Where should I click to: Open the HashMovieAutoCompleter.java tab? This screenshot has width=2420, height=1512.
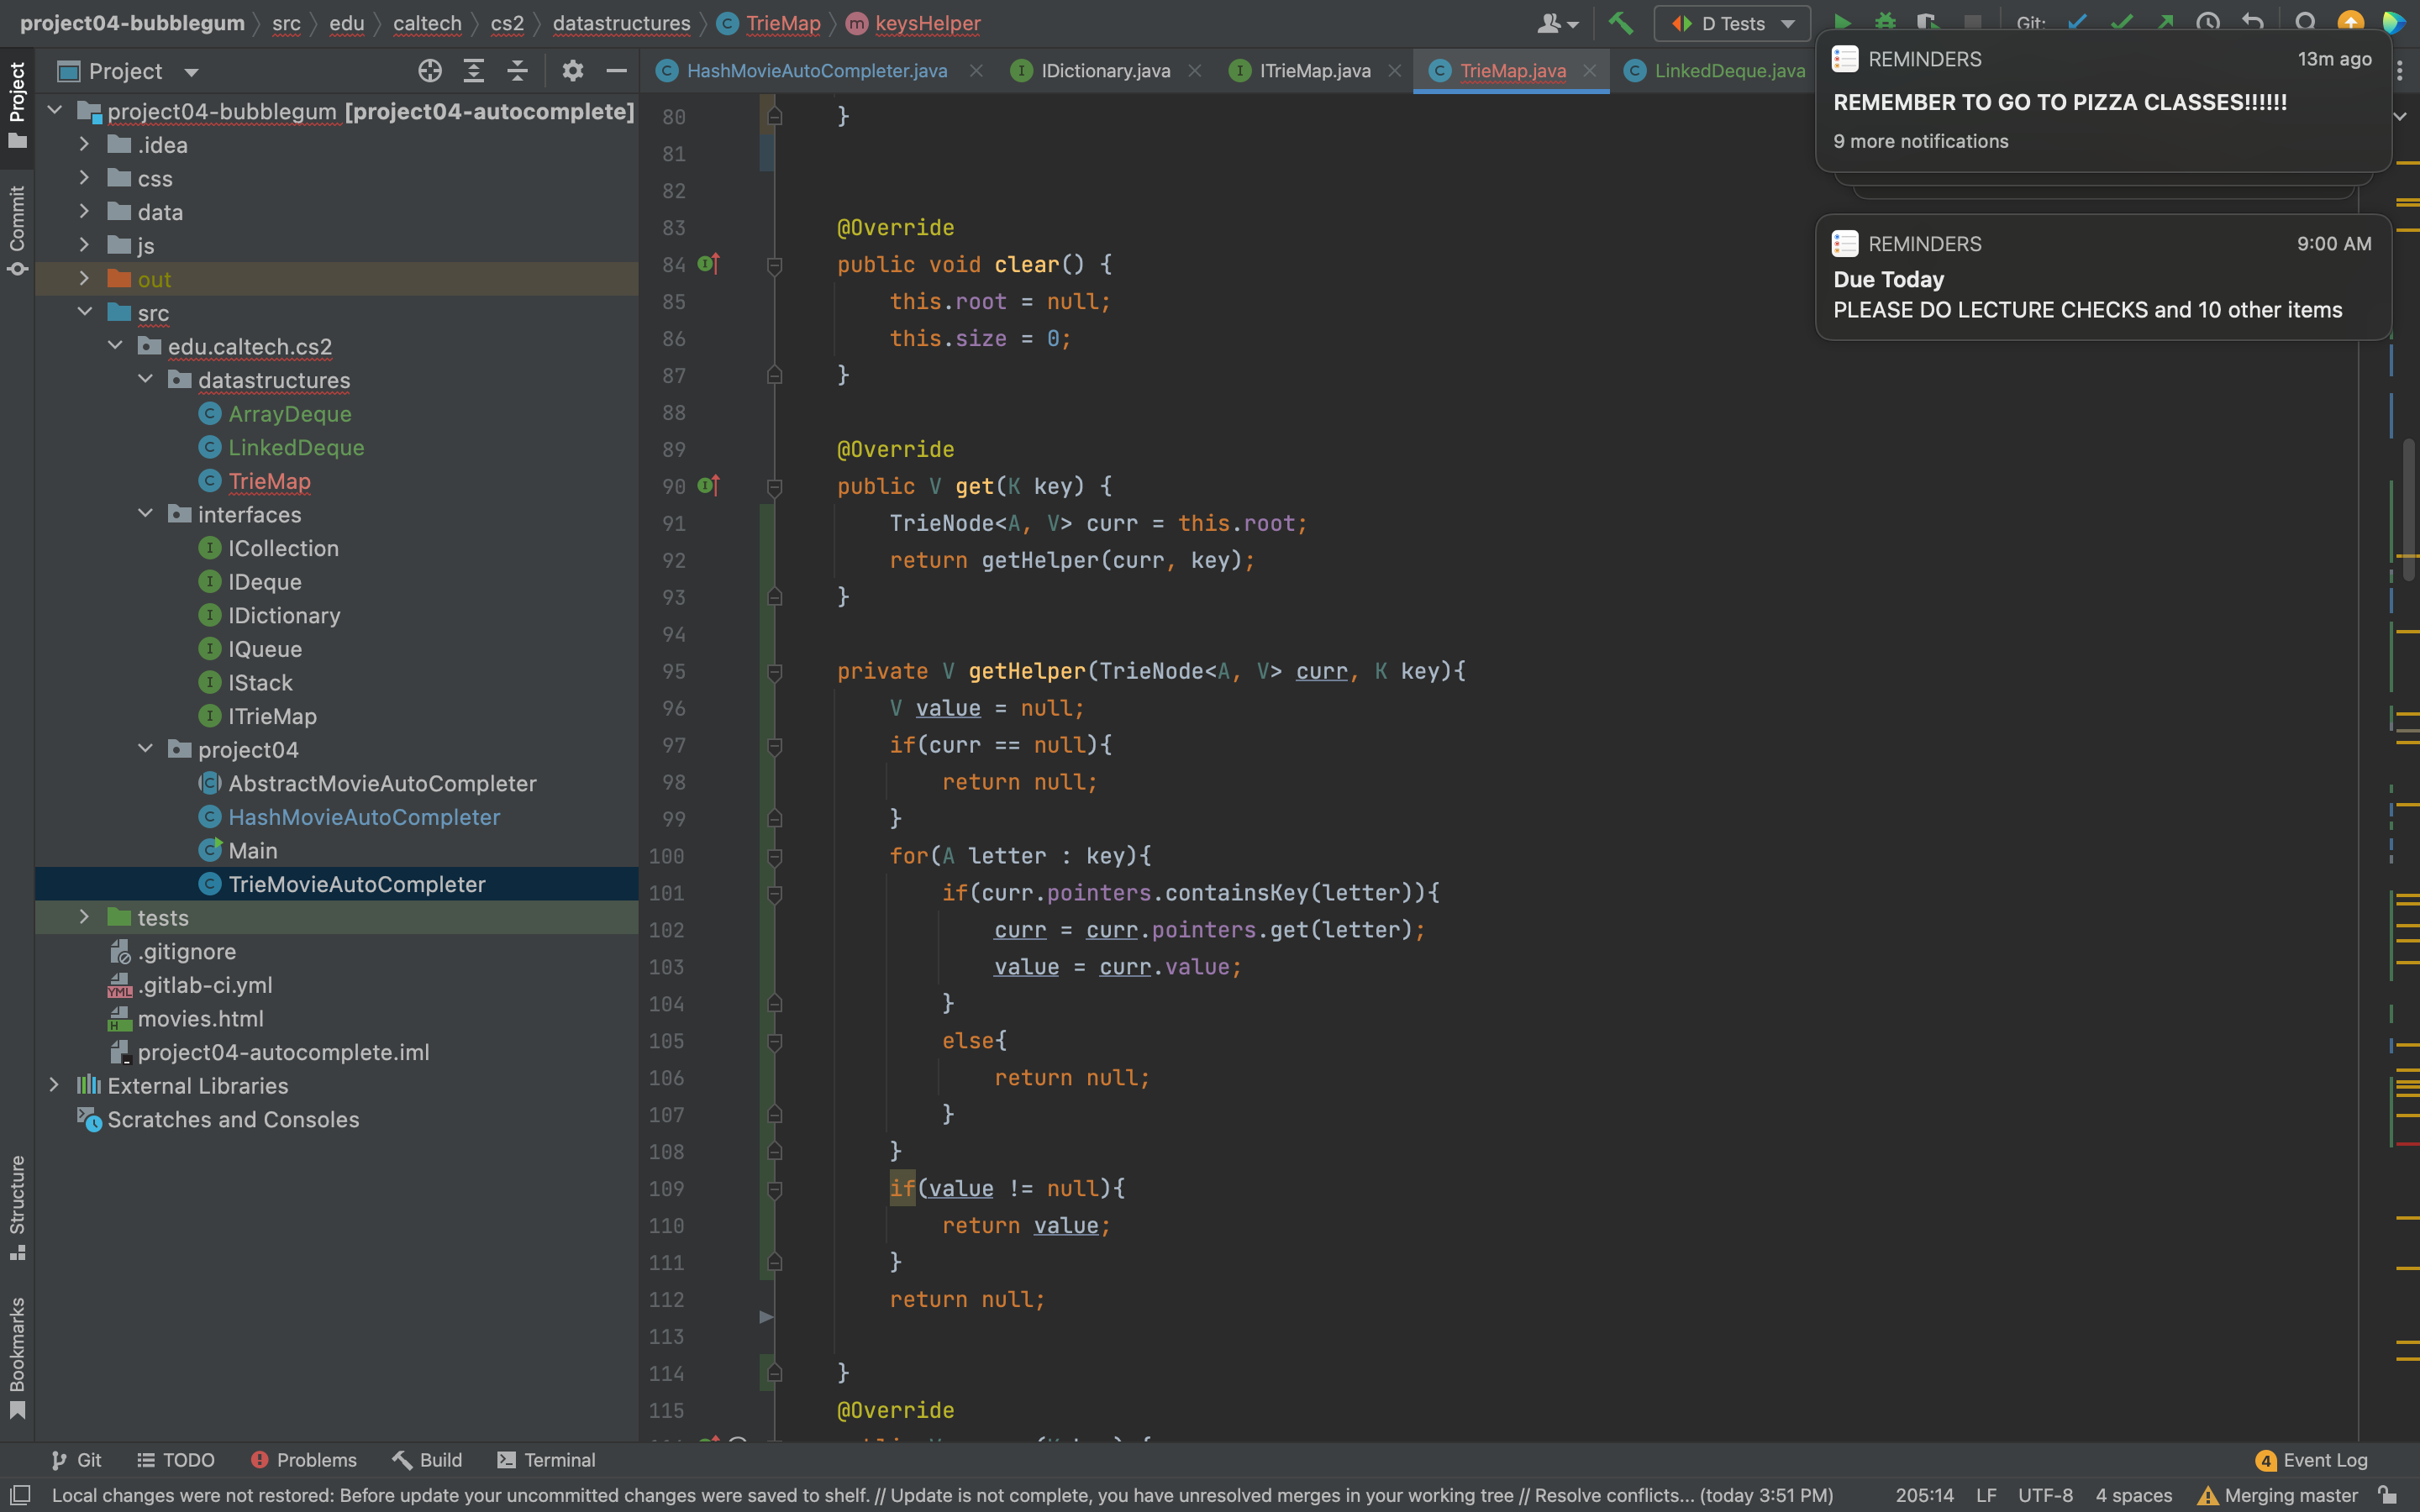(x=815, y=71)
